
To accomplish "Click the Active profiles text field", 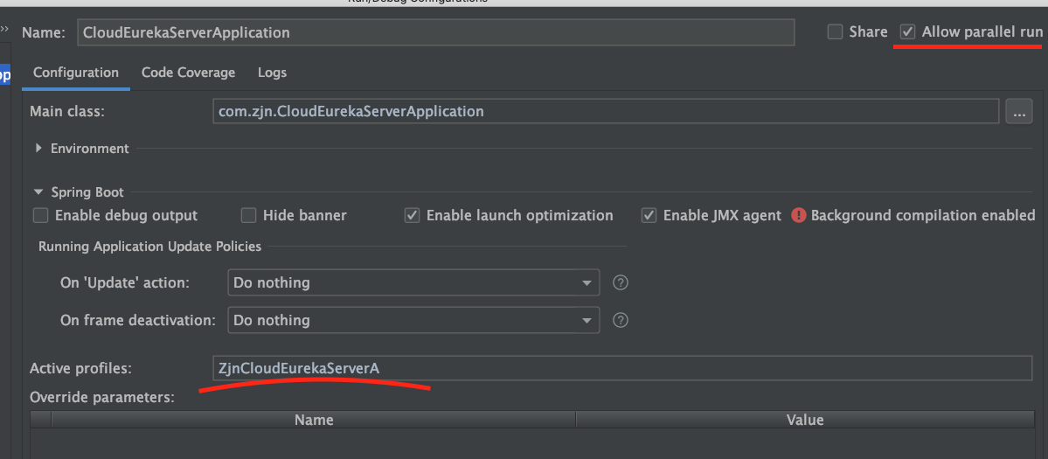I will [x=621, y=368].
